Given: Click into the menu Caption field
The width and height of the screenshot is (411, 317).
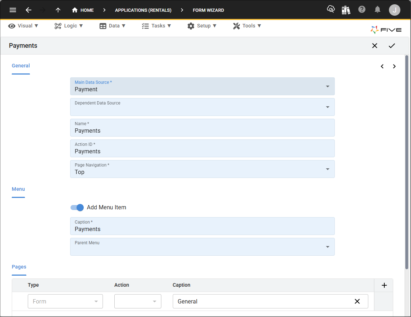Looking at the screenshot, I should pyautogui.click(x=202, y=226).
